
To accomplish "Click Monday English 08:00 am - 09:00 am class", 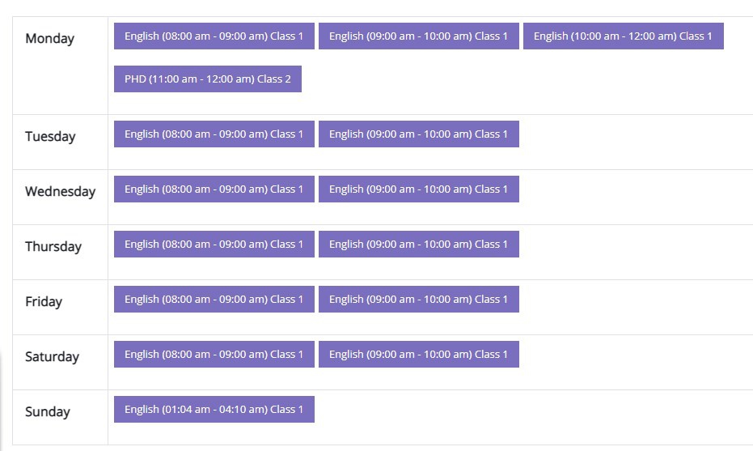I will point(214,36).
